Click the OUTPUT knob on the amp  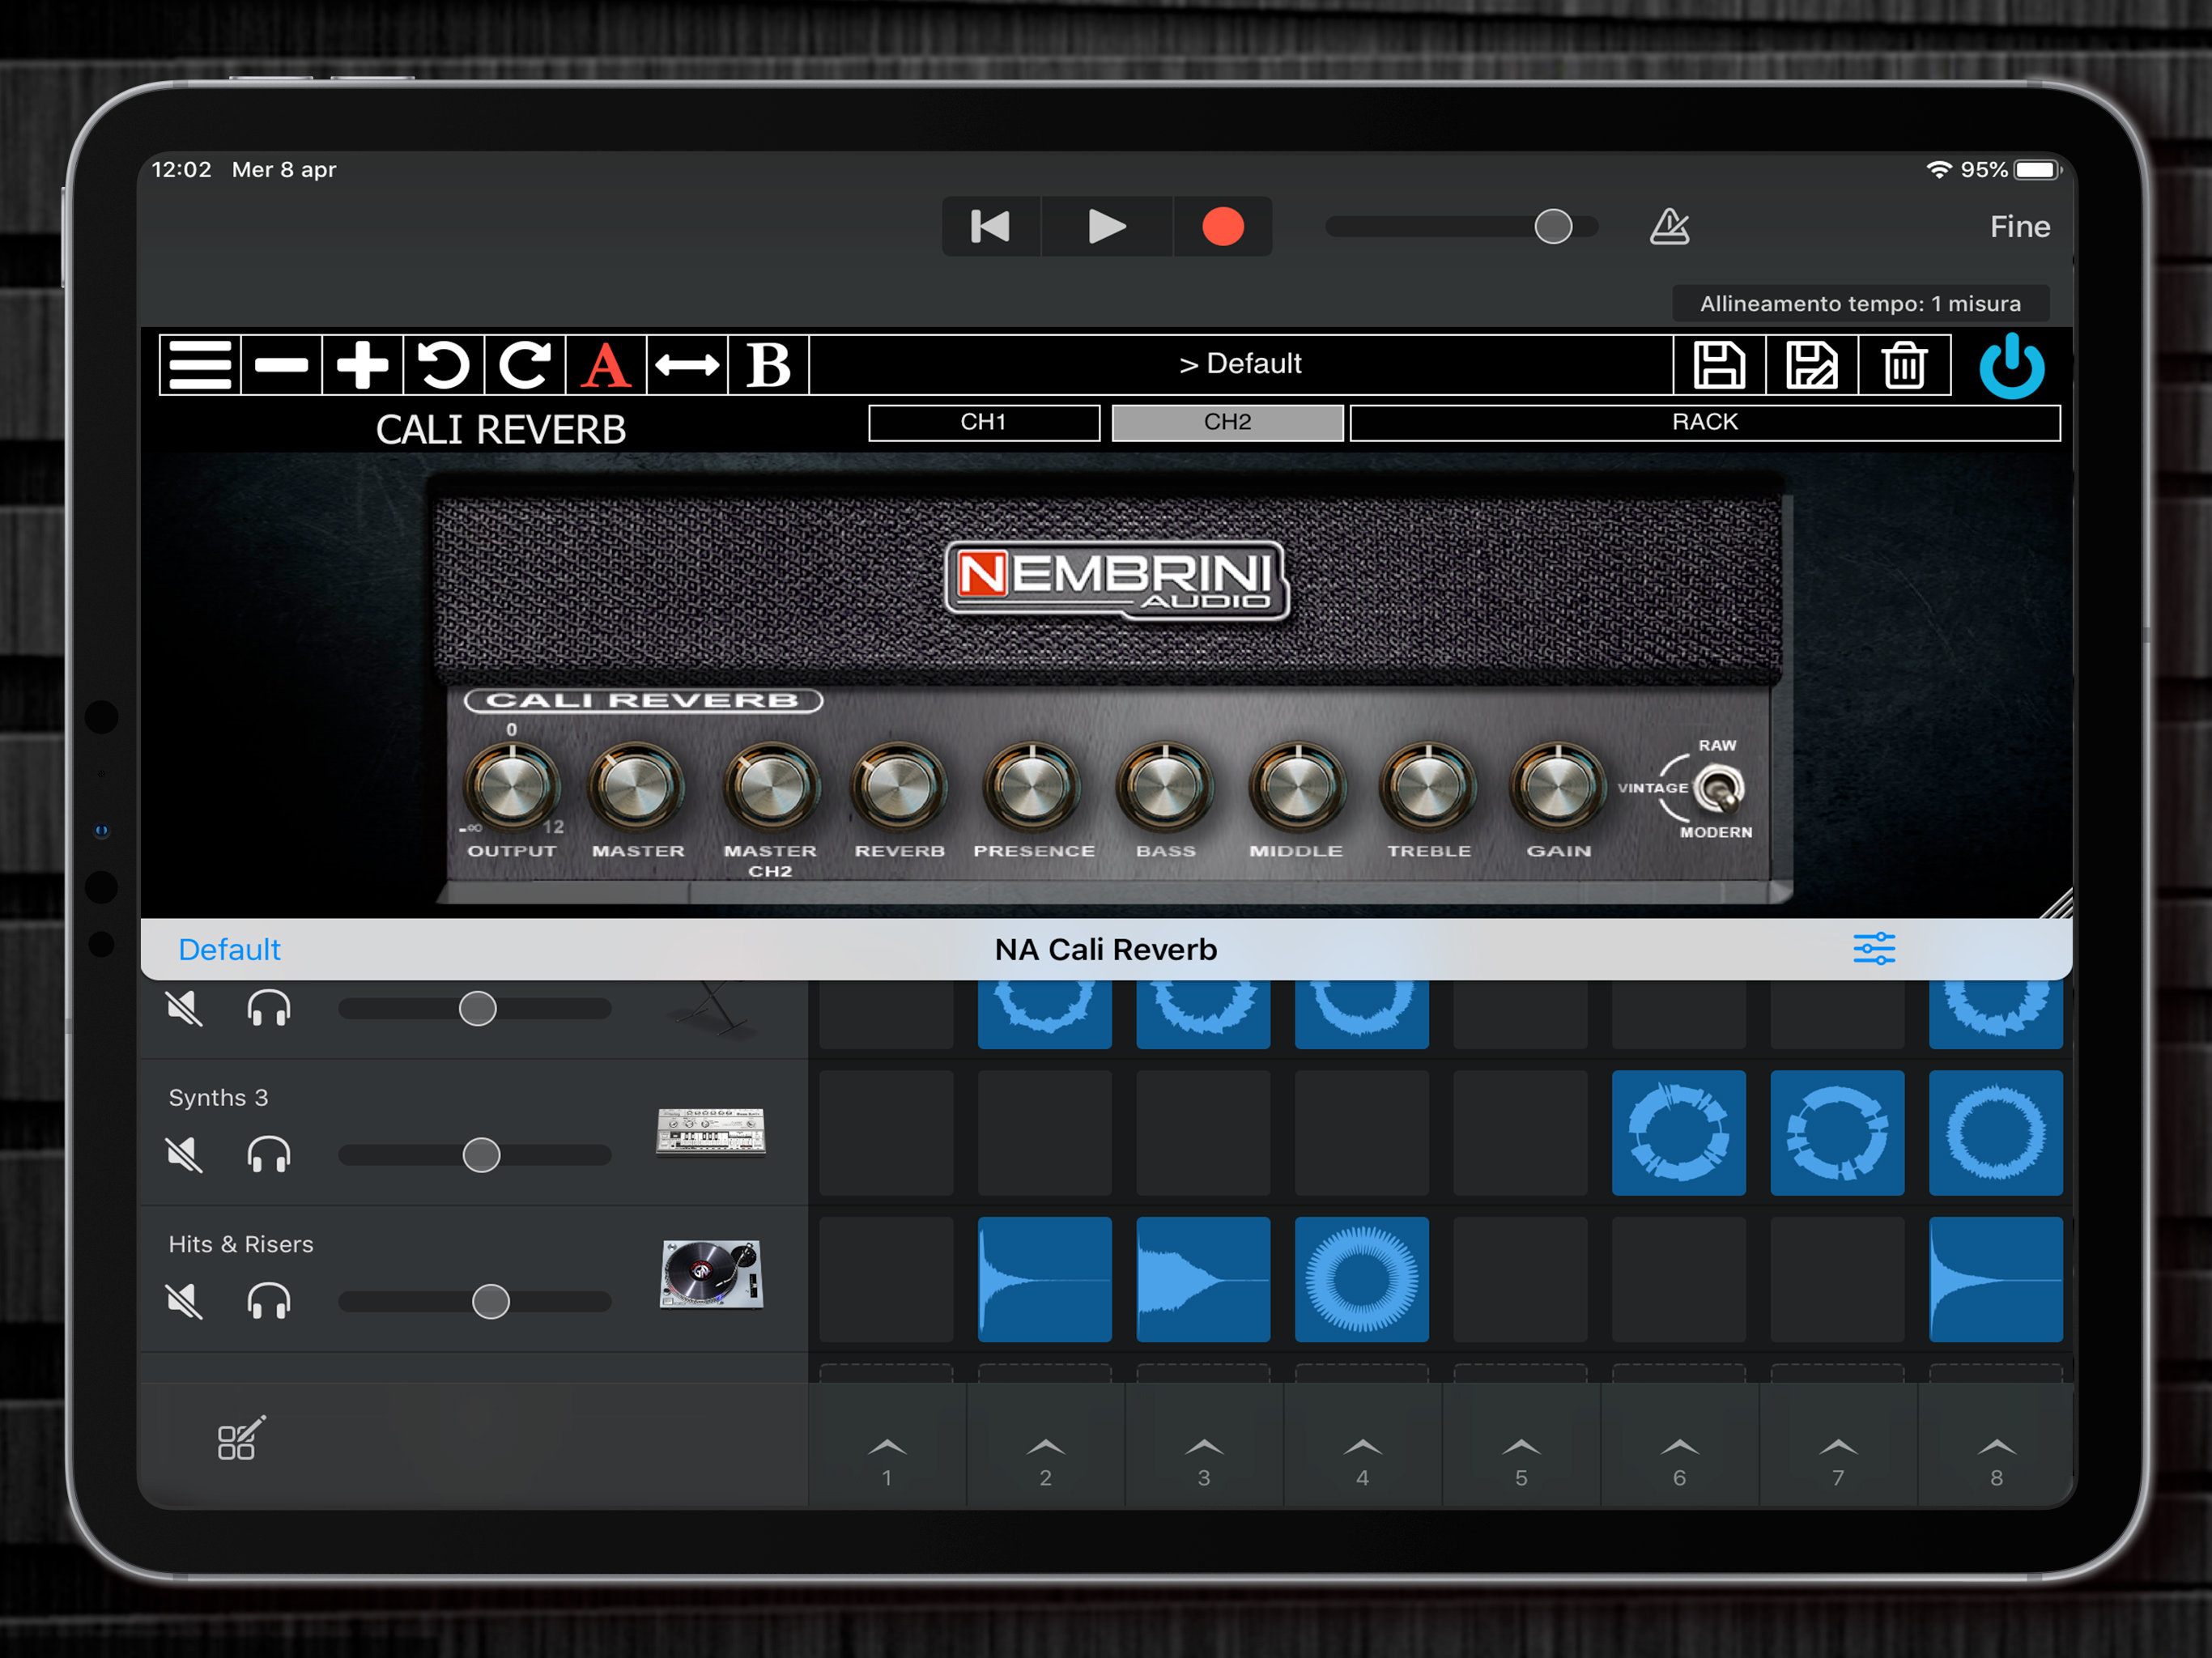click(x=512, y=787)
